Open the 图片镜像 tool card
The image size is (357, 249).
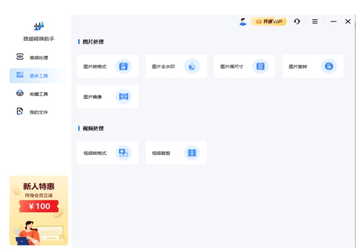pyautogui.click(x=108, y=97)
